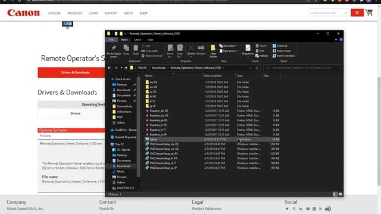This screenshot has width=381, height=214.
Task: Click the Twitter icon in Canon footer
Action: 287,209
